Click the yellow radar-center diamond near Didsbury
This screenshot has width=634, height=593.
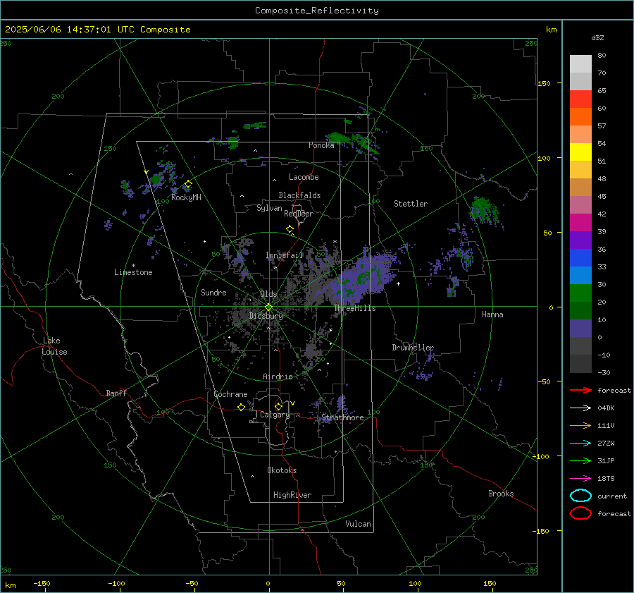tap(268, 307)
